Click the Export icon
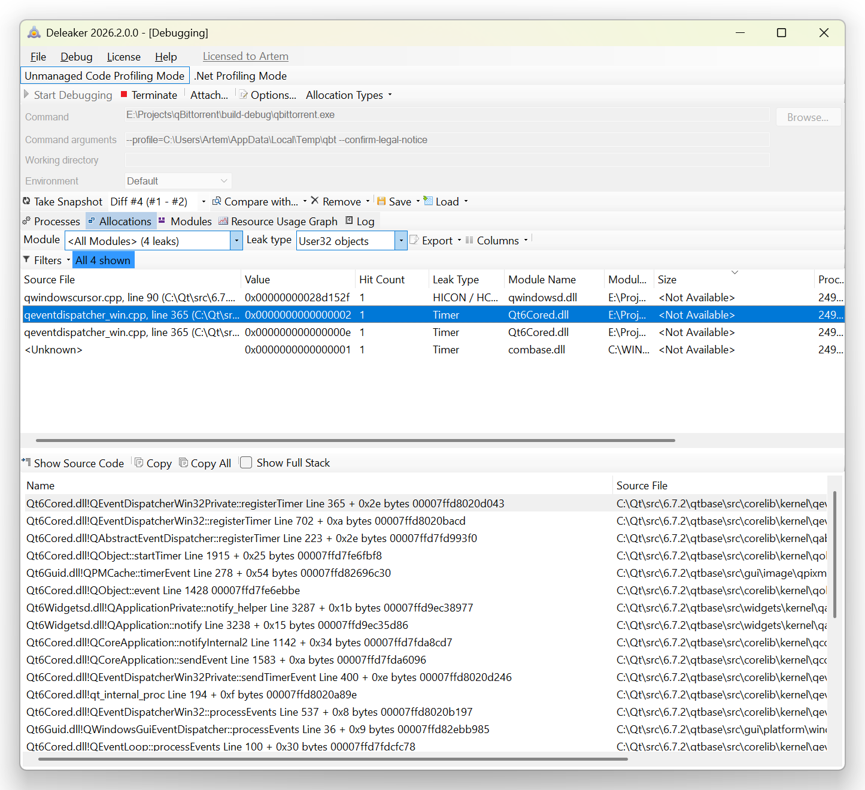The height and width of the screenshot is (790, 865). (414, 240)
